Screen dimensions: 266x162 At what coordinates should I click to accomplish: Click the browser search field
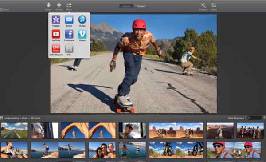point(255,118)
